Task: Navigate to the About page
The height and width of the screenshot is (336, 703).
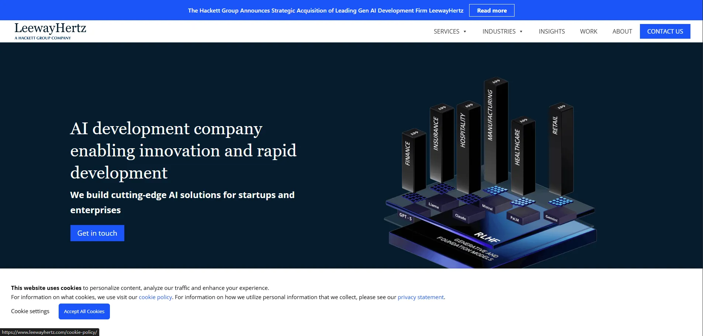Action: click(x=622, y=31)
